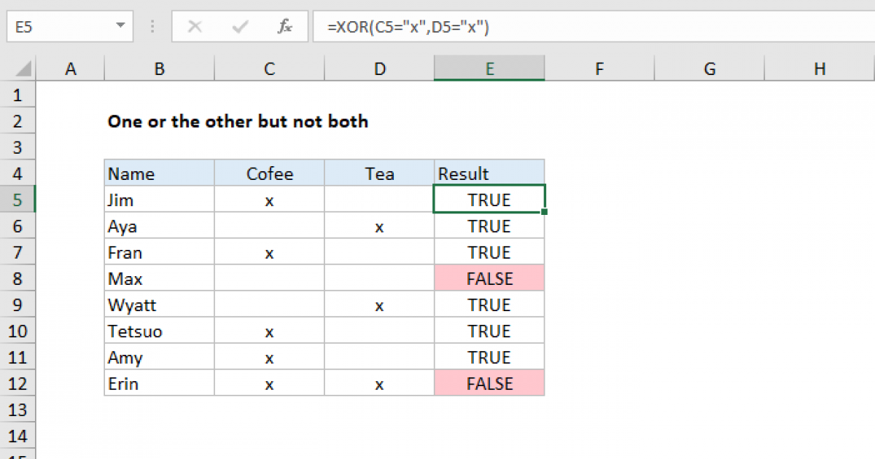Screen dimensions: 875x459
Task: Expand the Name Box dropdown arrow
Action: tap(120, 27)
